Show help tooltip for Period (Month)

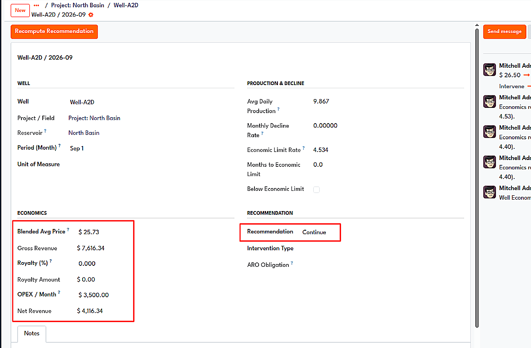(x=59, y=145)
